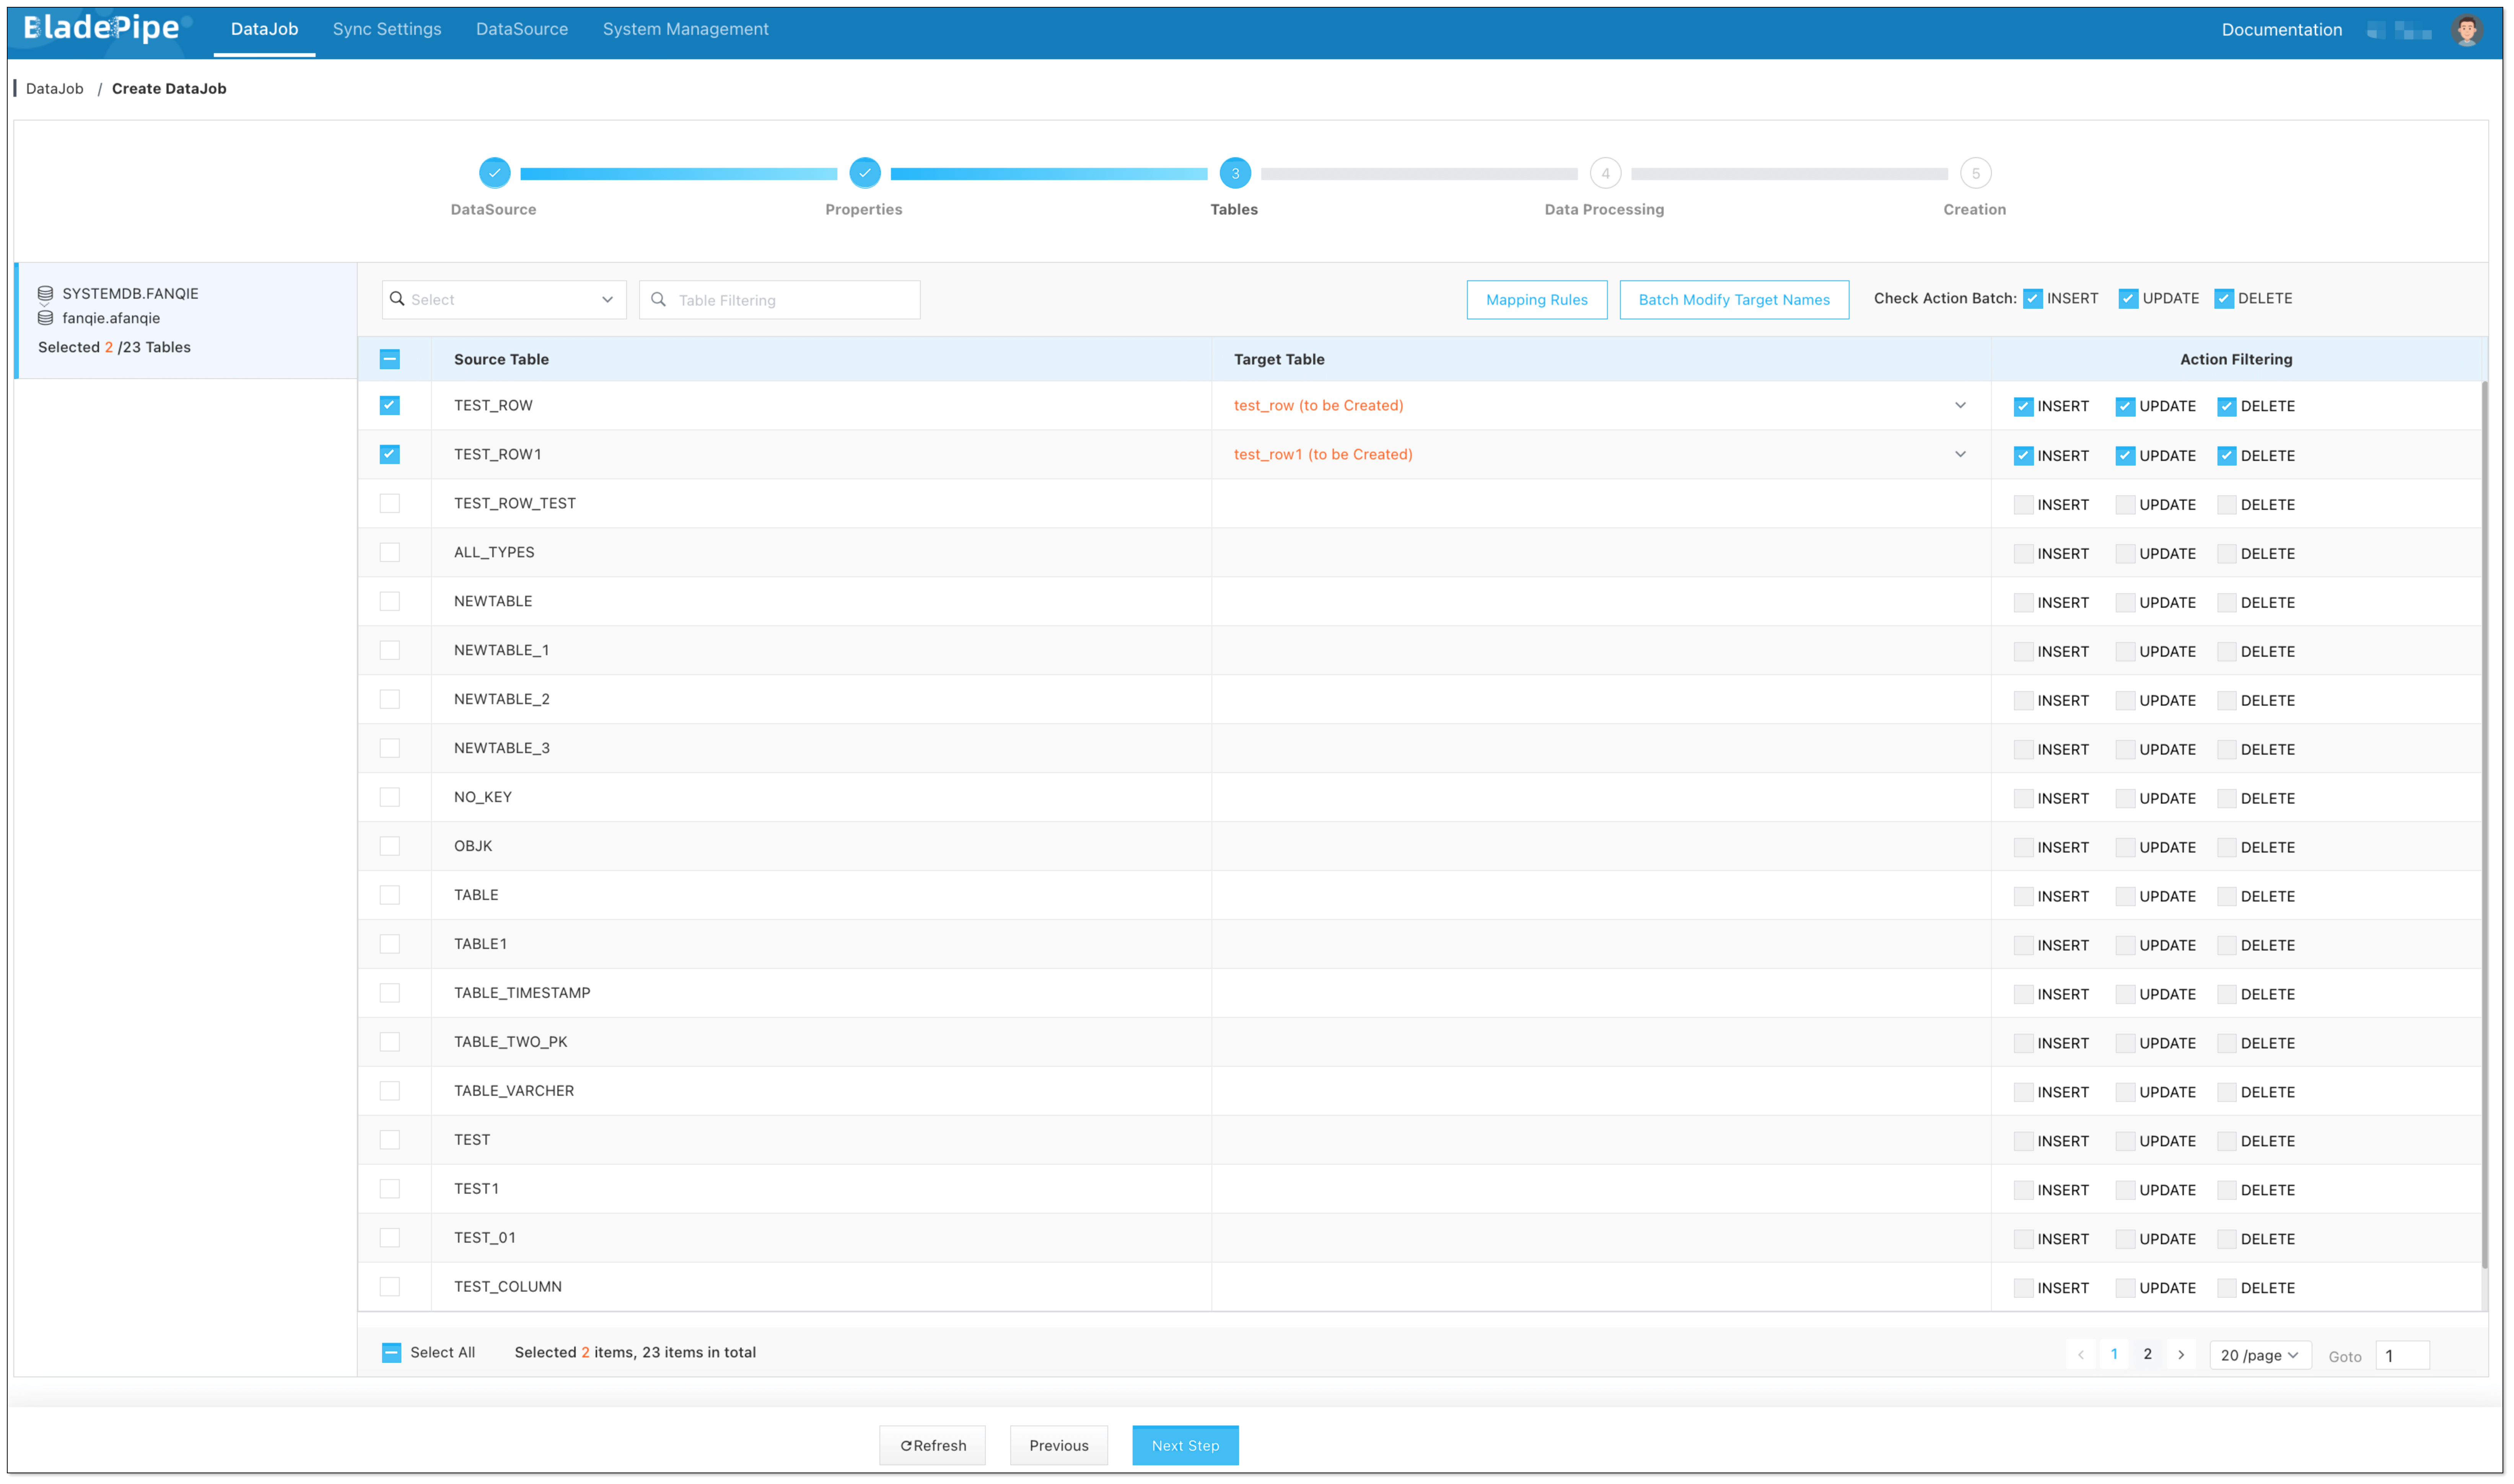Open the DataSource menu

(522, 29)
